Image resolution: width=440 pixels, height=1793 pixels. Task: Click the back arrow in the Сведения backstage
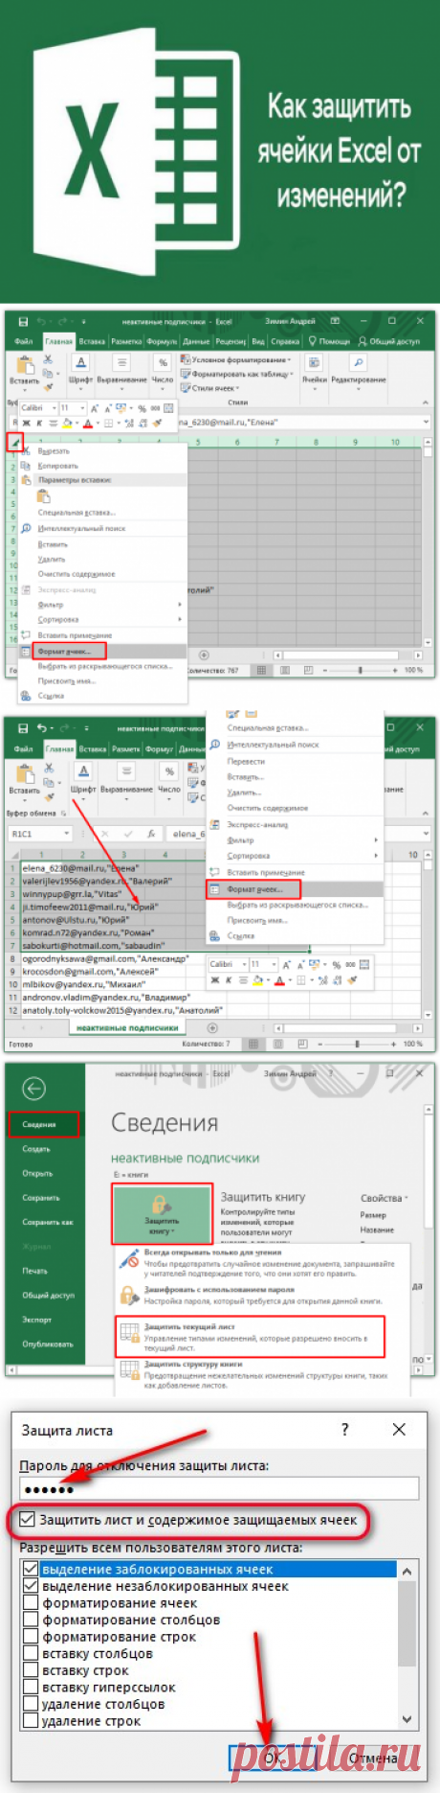pos(34,1088)
